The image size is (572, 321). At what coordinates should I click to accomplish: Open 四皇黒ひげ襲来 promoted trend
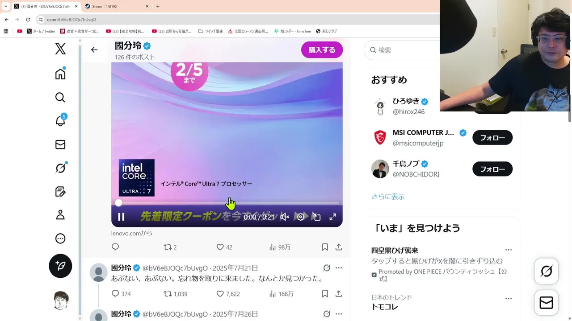(x=395, y=251)
